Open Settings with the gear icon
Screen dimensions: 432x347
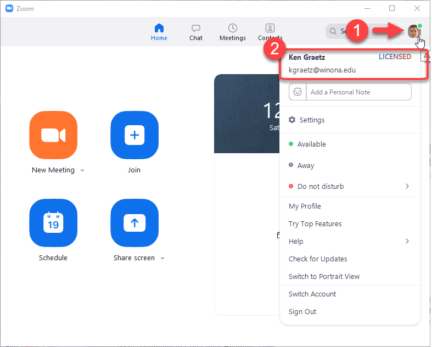tap(292, 120)
